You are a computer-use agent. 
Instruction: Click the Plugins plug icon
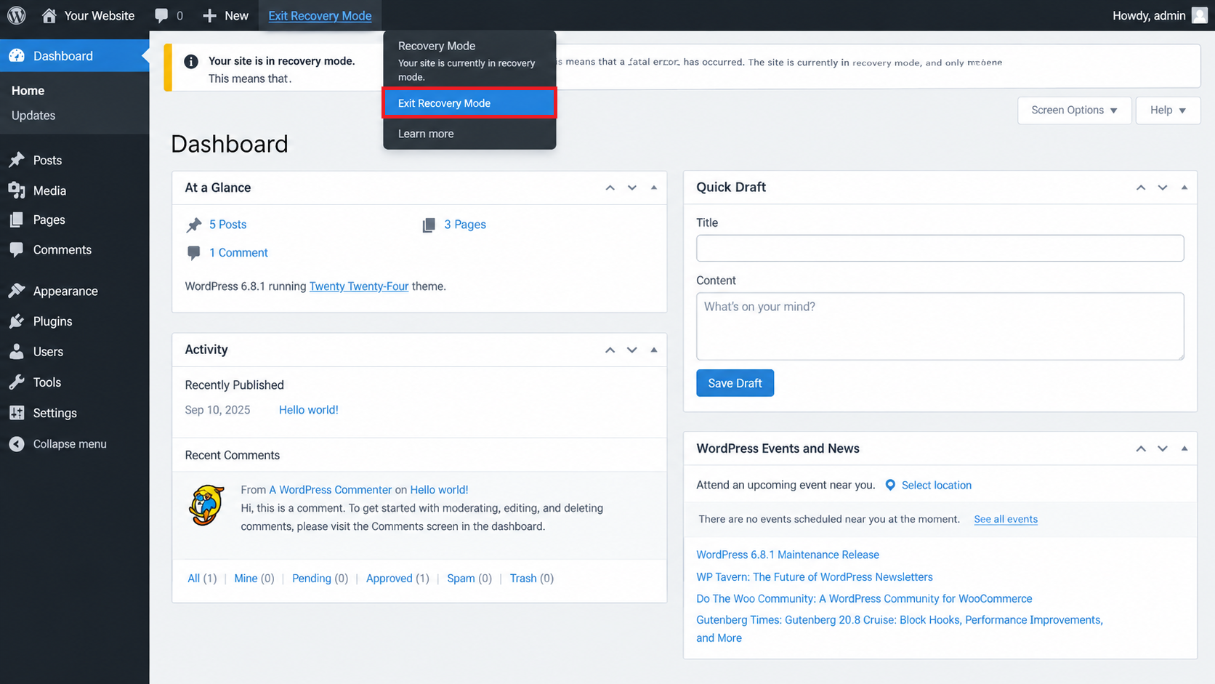(x=17, y=321)
